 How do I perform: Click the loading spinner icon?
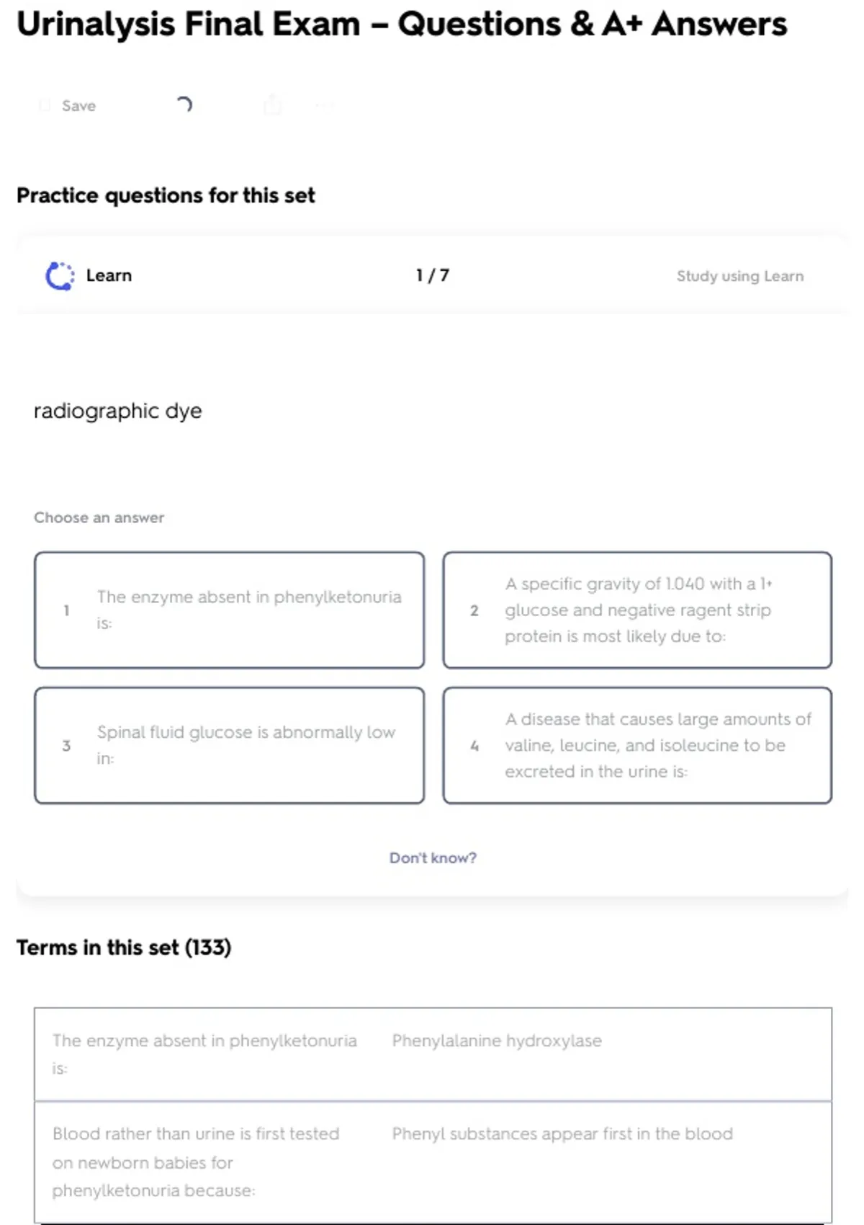(x=184, y=105)
